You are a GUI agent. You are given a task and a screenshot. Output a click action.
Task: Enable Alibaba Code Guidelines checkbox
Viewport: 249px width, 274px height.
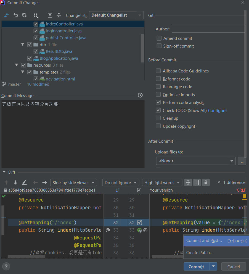[x=158, y=71]
